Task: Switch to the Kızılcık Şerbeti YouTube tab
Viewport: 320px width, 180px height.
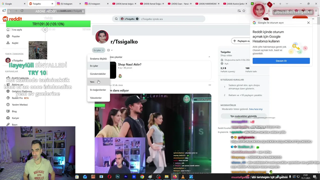Action: [235, 4]
